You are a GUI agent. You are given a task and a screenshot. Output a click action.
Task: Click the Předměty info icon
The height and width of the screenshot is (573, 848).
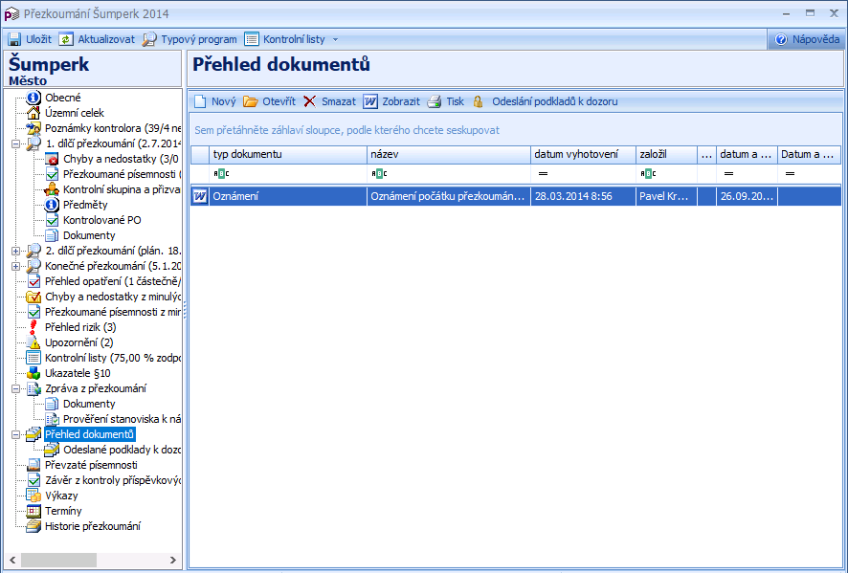[x=52, y=205]
